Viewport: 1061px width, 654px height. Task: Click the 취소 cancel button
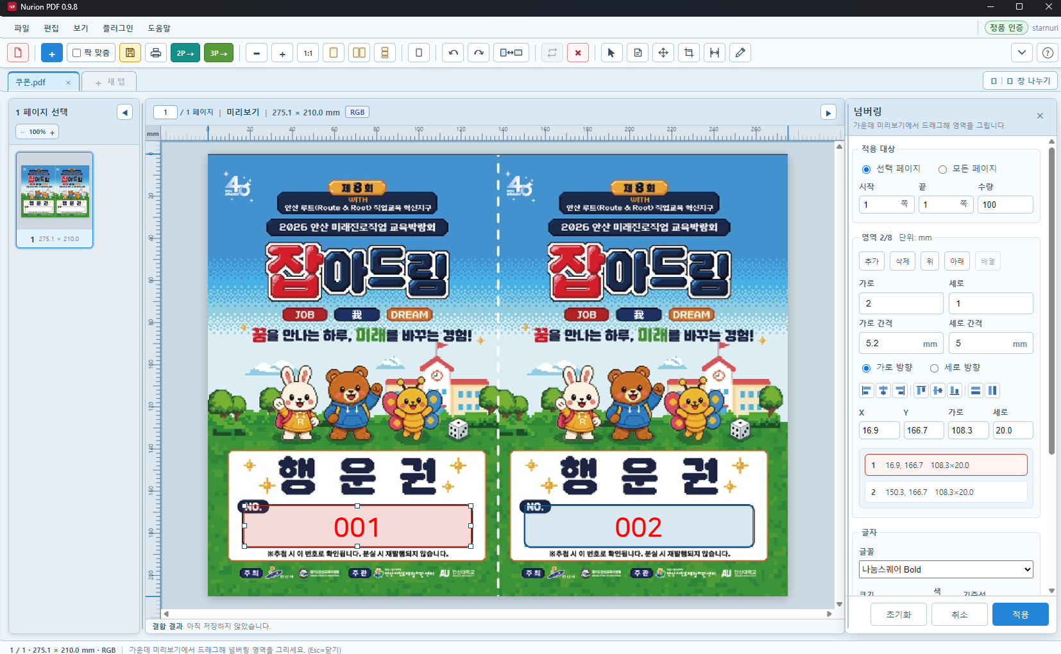[960, 614]
